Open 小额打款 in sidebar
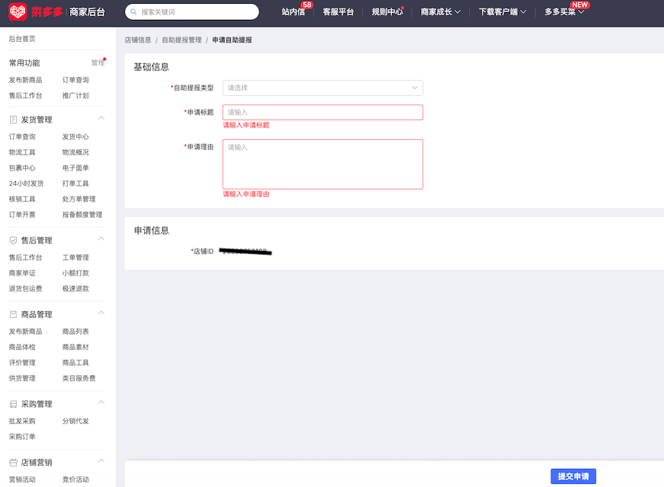 [75, 273]
